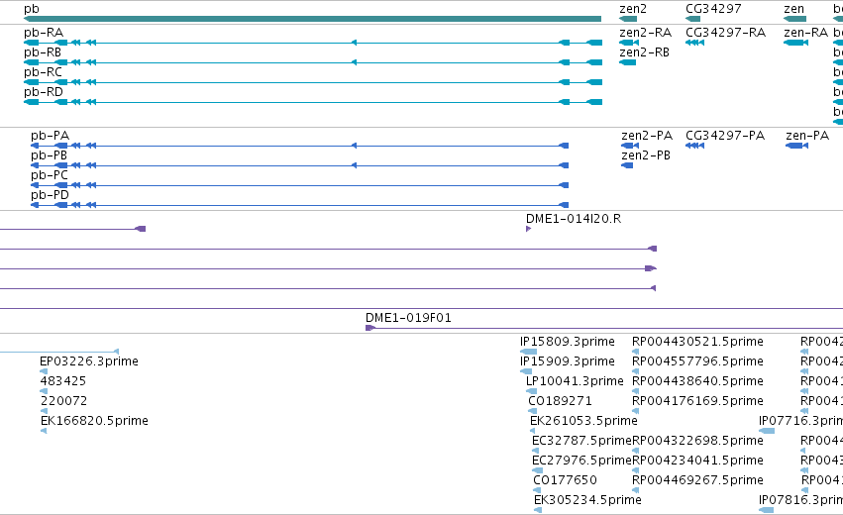
Task: Select transcript pb-RC
Action: [313, 82]
